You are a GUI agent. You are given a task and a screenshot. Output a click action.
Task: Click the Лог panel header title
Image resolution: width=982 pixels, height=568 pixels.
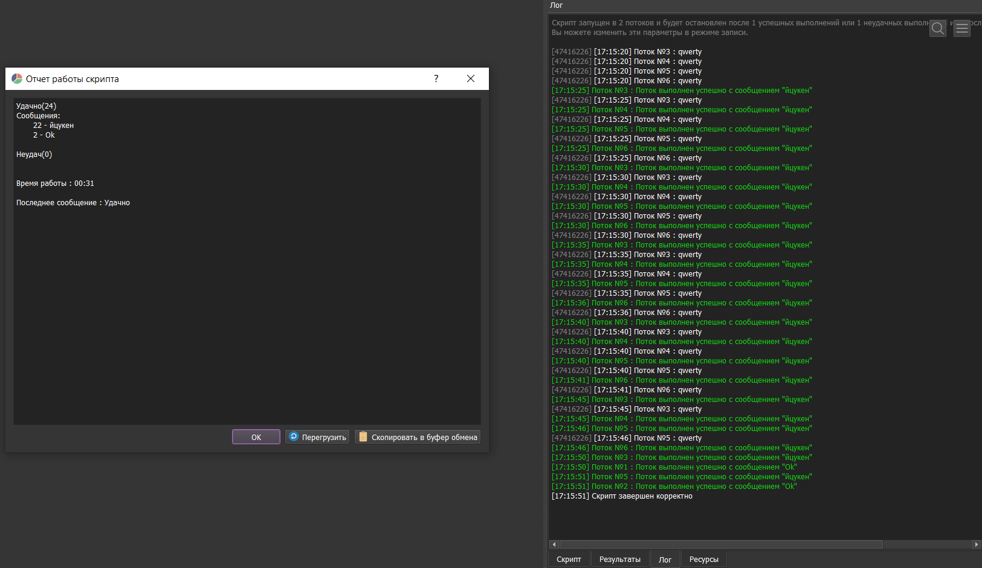[556, 5]
